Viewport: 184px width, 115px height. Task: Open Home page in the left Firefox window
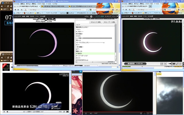(x=113, y=10)
